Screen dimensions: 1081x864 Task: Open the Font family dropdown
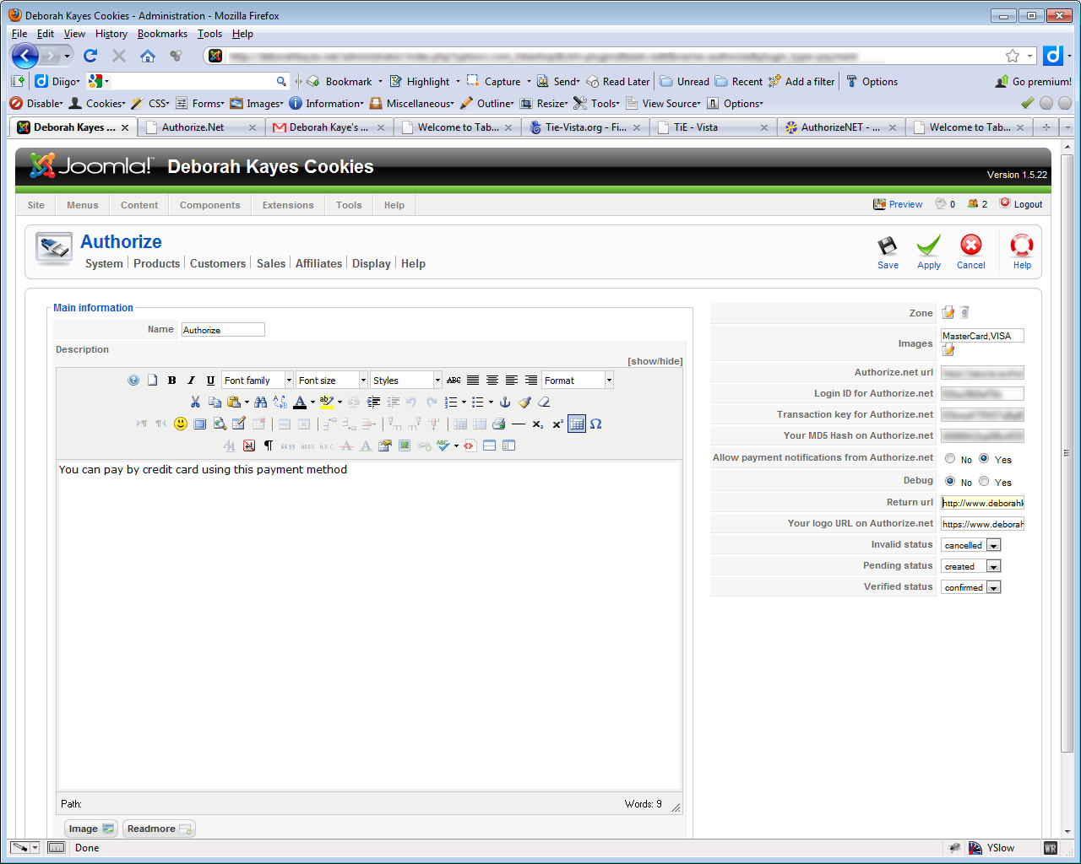coord(258,381)
